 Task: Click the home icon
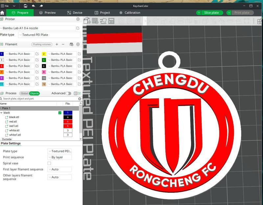point(2,13)
